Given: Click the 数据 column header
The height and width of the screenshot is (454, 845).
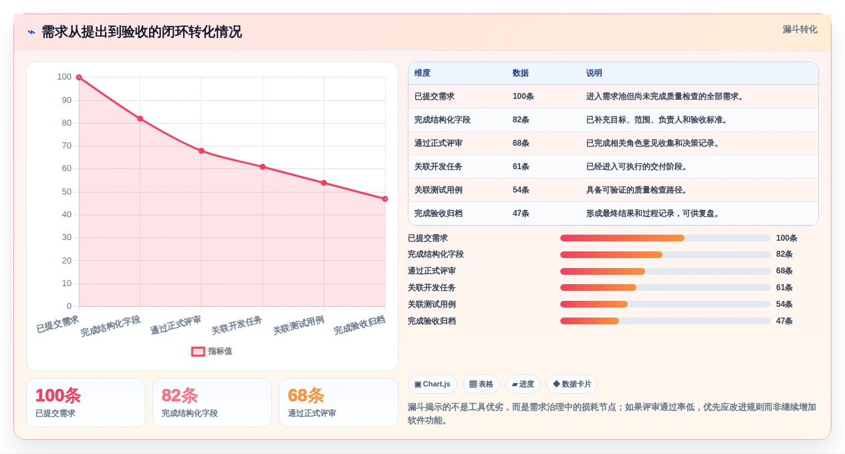Looking at the screenshot, I should click(x=521, y=73).
